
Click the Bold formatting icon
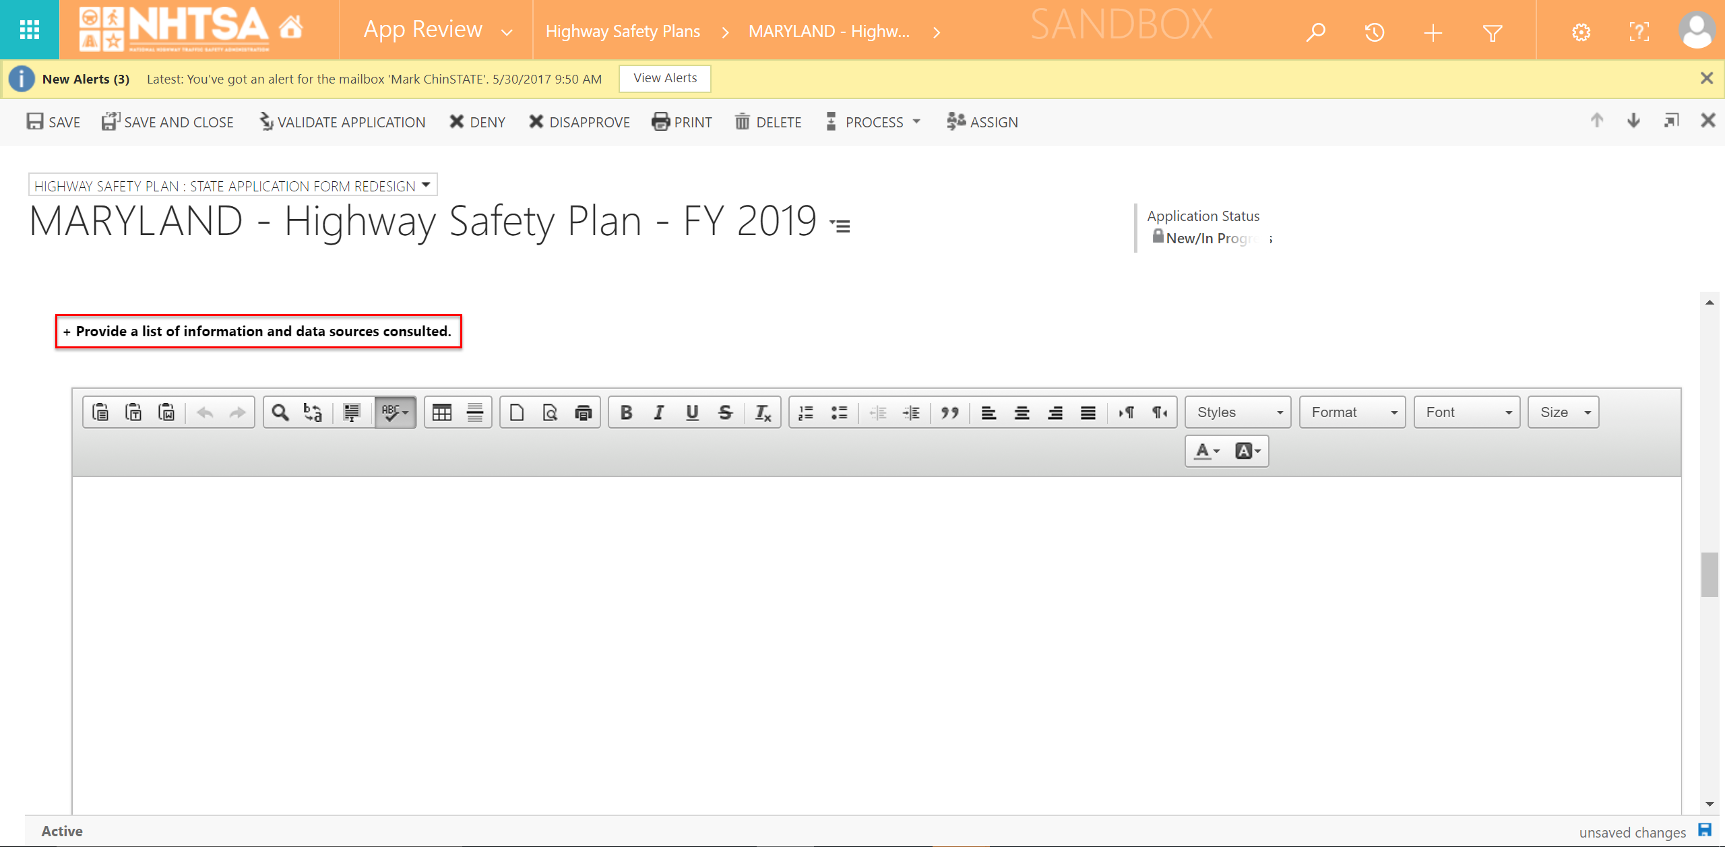[626, 412]
